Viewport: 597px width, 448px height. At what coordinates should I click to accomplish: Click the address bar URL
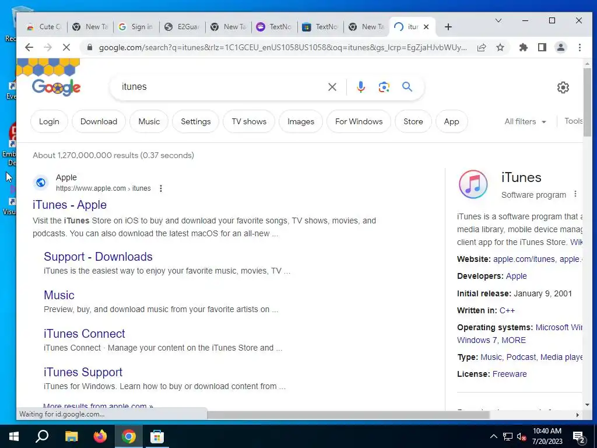pos(283,47)
